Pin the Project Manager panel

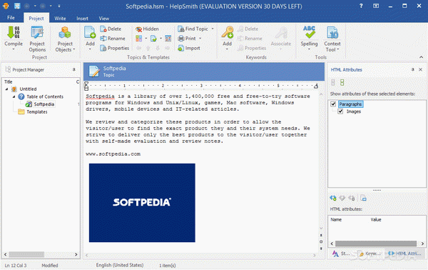point(74,70)
